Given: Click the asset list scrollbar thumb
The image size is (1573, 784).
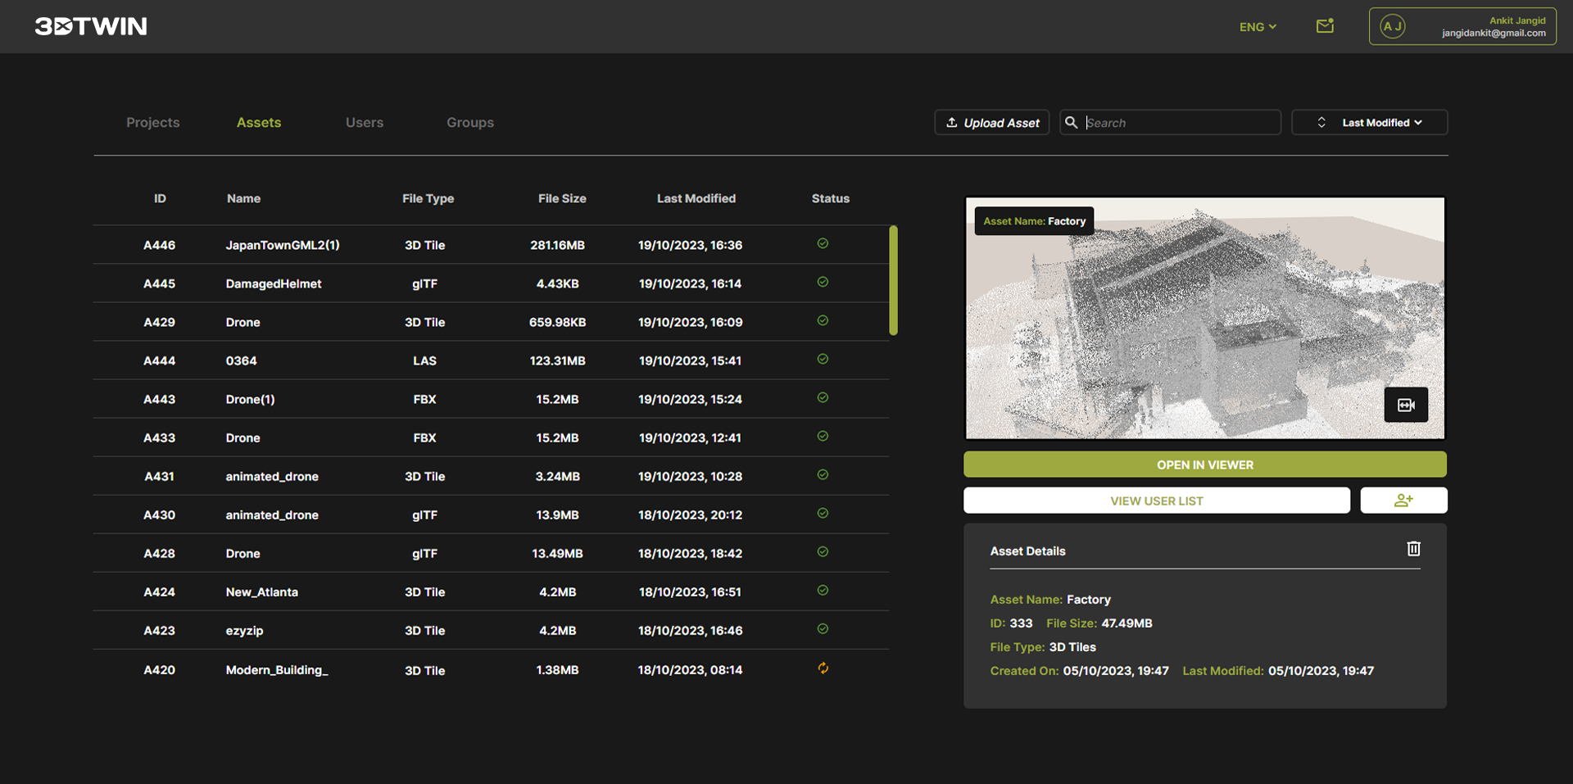Looking at the screenshot, I should 893,280.
